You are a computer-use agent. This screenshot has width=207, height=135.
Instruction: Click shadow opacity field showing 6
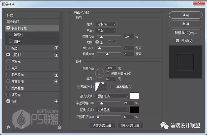tap(129, 117)
